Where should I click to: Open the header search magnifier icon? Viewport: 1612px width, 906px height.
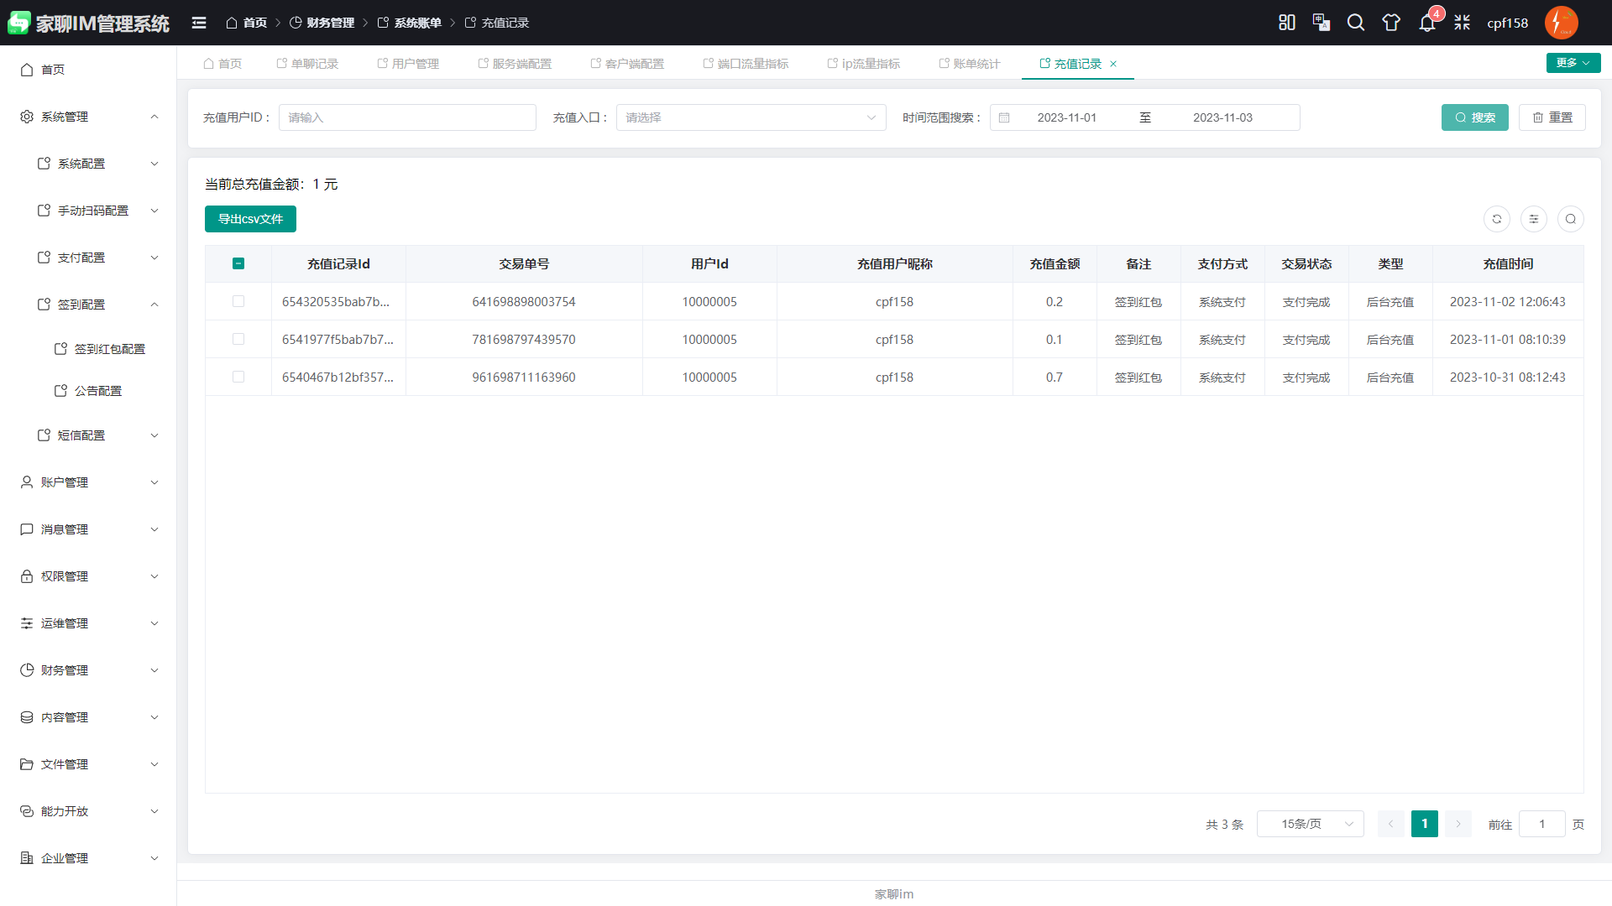click(x=1356, y=23)
